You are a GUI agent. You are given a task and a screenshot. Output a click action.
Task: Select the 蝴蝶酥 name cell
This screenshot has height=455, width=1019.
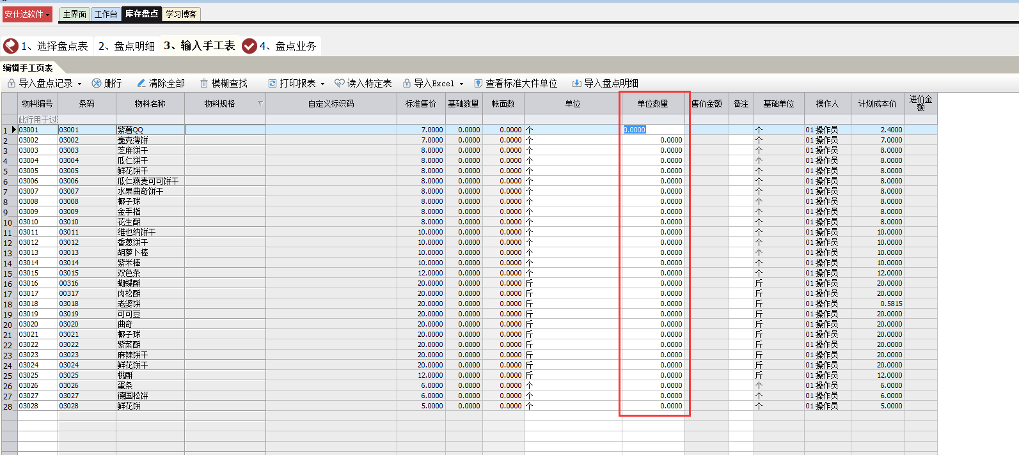[150, 283]
